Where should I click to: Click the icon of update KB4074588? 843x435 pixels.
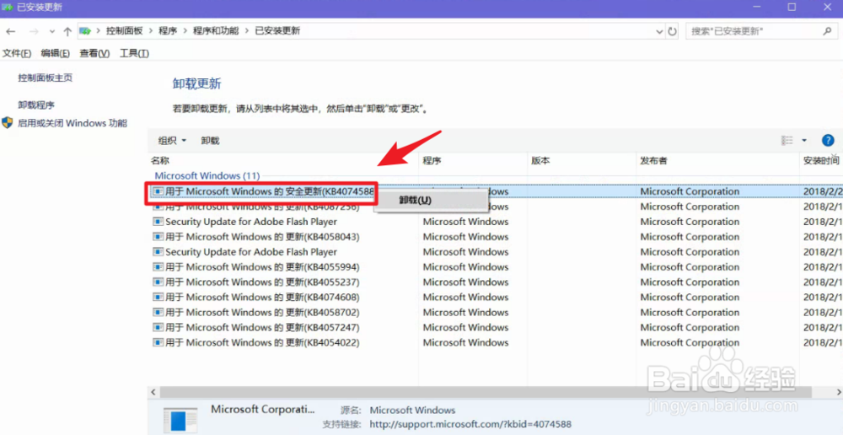[158, 191]
